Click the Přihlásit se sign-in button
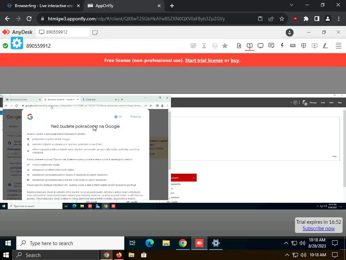 coord(135,116)
